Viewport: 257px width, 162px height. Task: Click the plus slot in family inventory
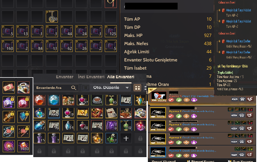126,138
